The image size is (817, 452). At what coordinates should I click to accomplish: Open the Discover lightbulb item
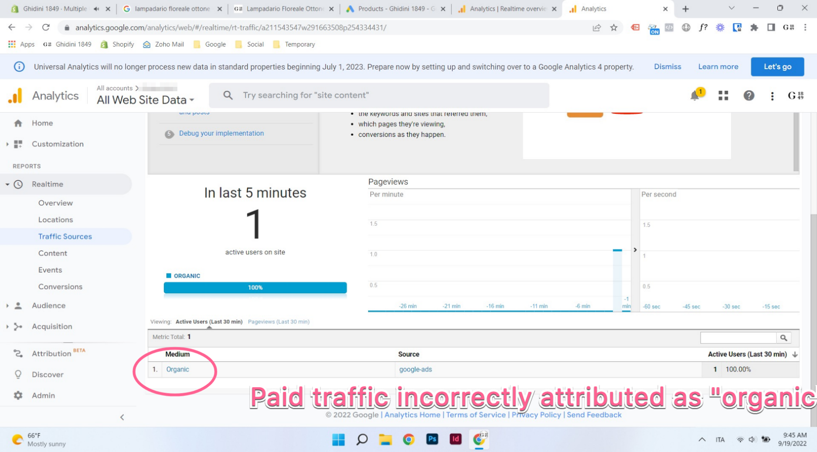[x=18, y=374]
